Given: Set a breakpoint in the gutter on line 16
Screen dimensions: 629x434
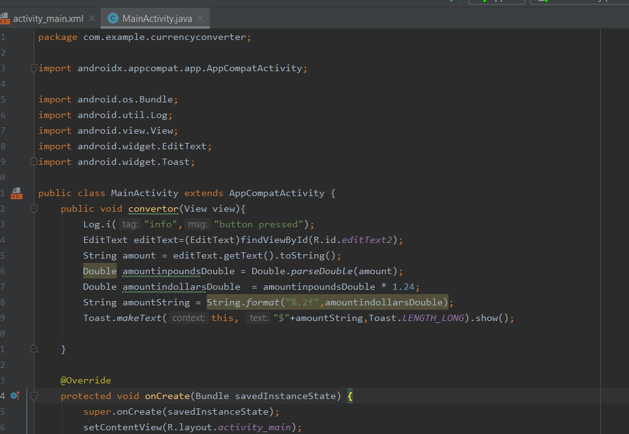Looking at the screenshot, I should pyautogui.click(x=20, y=270).
